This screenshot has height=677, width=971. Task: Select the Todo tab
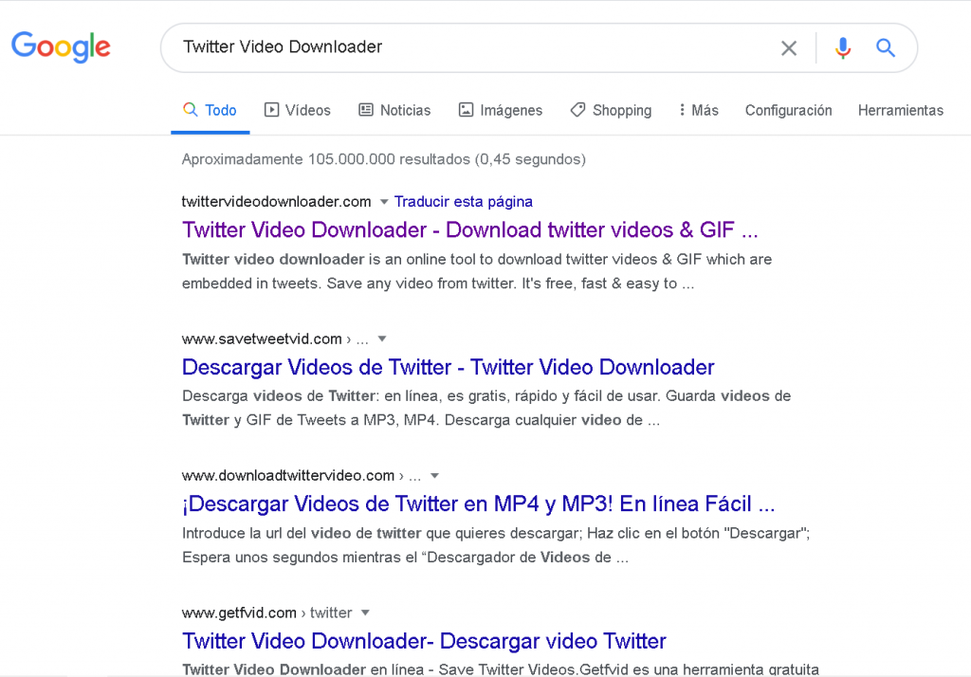(210, 110)
